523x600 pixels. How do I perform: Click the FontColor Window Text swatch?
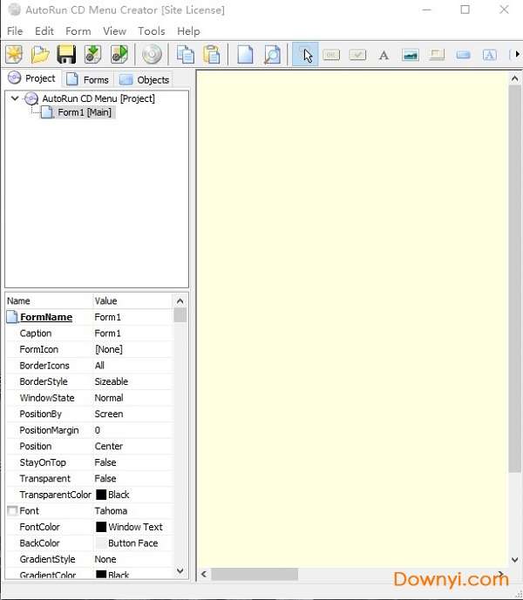click(101, 527)
